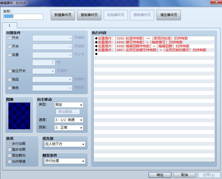Select the 4998:蝙蝠翅膀持有数 command line
The height and width of the screenshot is (179, 222).
(x=154, y=46)
